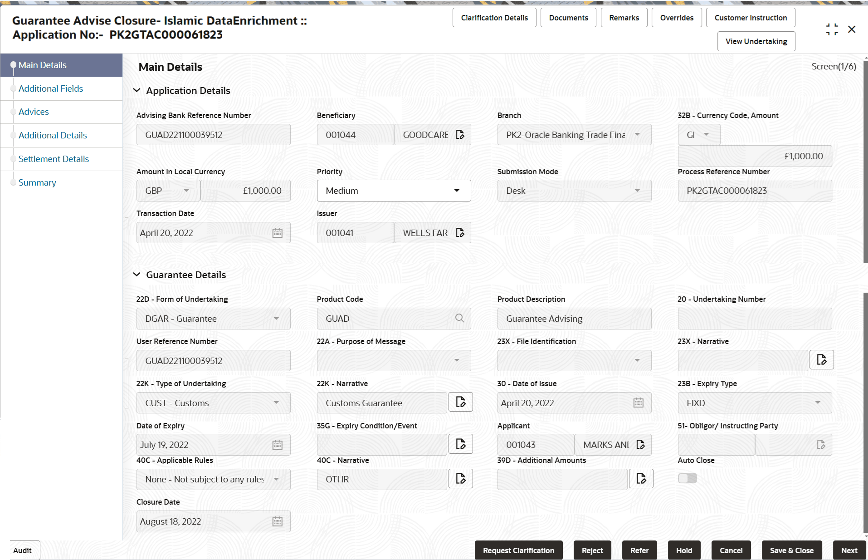Screen dimensions: 868x560
Task: Collapse the Guarantee Details section
Action: click(137, 275)
